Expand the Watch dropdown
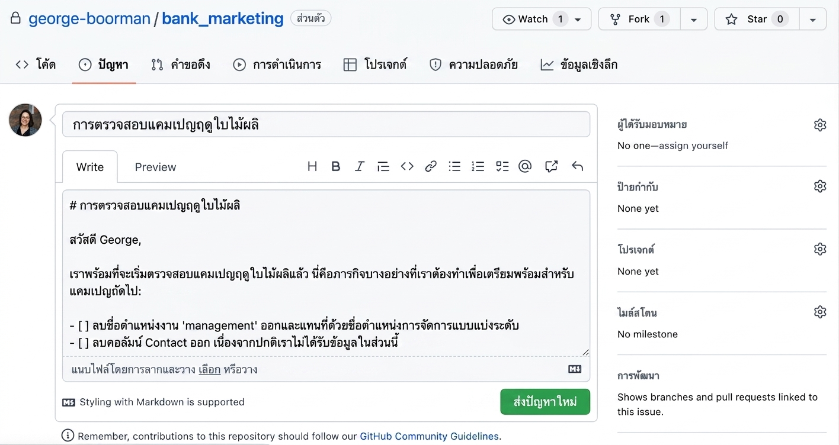Viewport: 839px width, 445px height. pyautogui.click(x=541, y=19)
